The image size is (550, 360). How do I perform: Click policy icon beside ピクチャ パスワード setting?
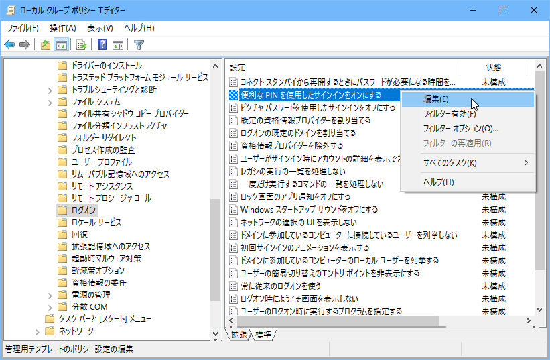pos(233,108)
